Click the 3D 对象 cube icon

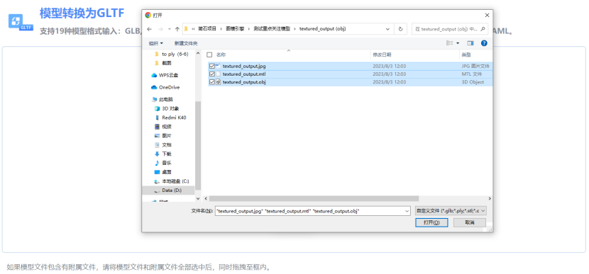pyautogui.click(x=158, y=109)
